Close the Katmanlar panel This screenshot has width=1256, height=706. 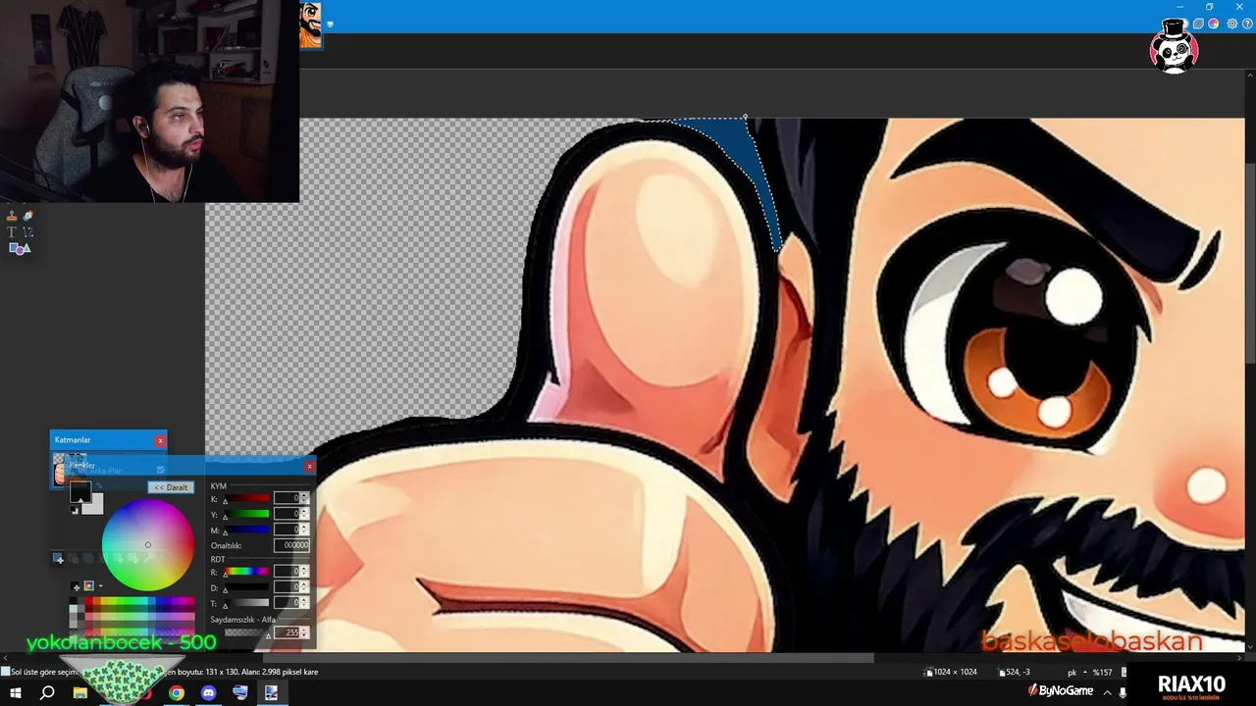click(x=160, y=440)
